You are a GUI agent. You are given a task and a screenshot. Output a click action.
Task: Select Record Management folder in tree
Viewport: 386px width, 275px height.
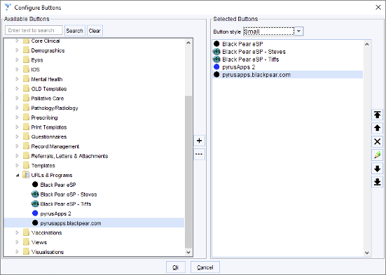pos(55,146)
